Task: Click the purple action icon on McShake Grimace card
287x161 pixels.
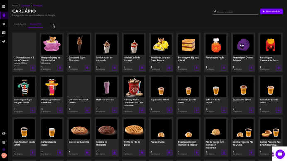Action: 115,110
